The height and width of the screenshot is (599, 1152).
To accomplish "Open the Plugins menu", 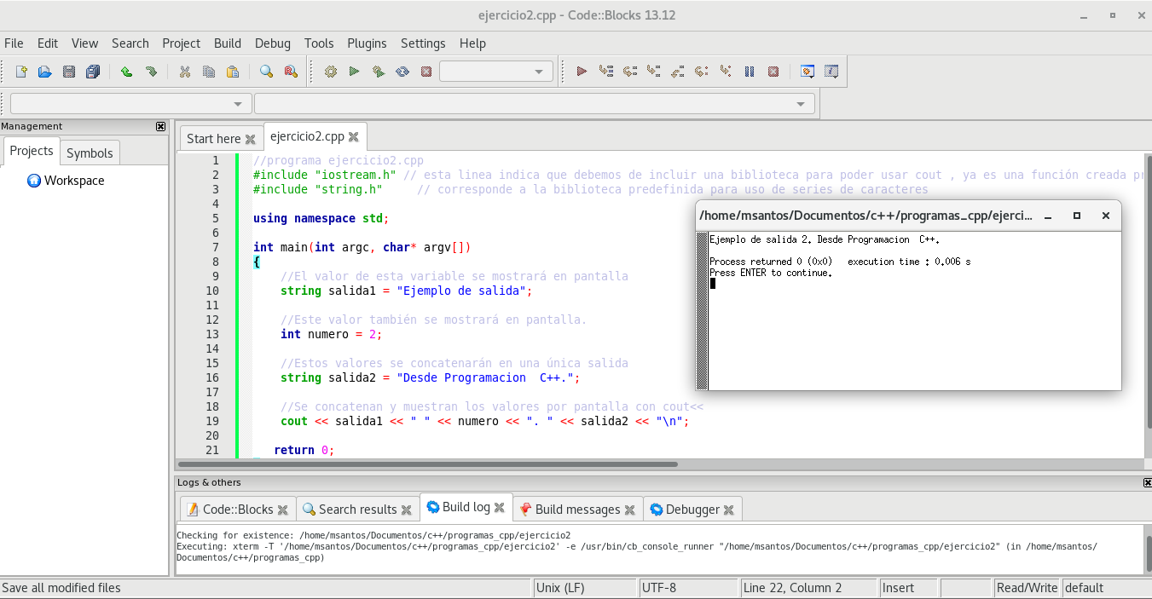I will click(367, 43).
